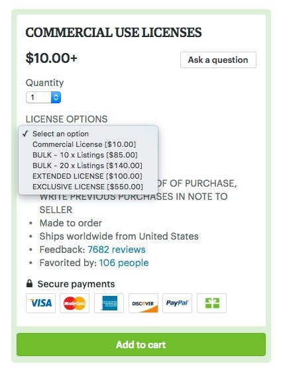281x370 pixels.
Task: Open the 106 people favorited link
Action: pos(124,263)
